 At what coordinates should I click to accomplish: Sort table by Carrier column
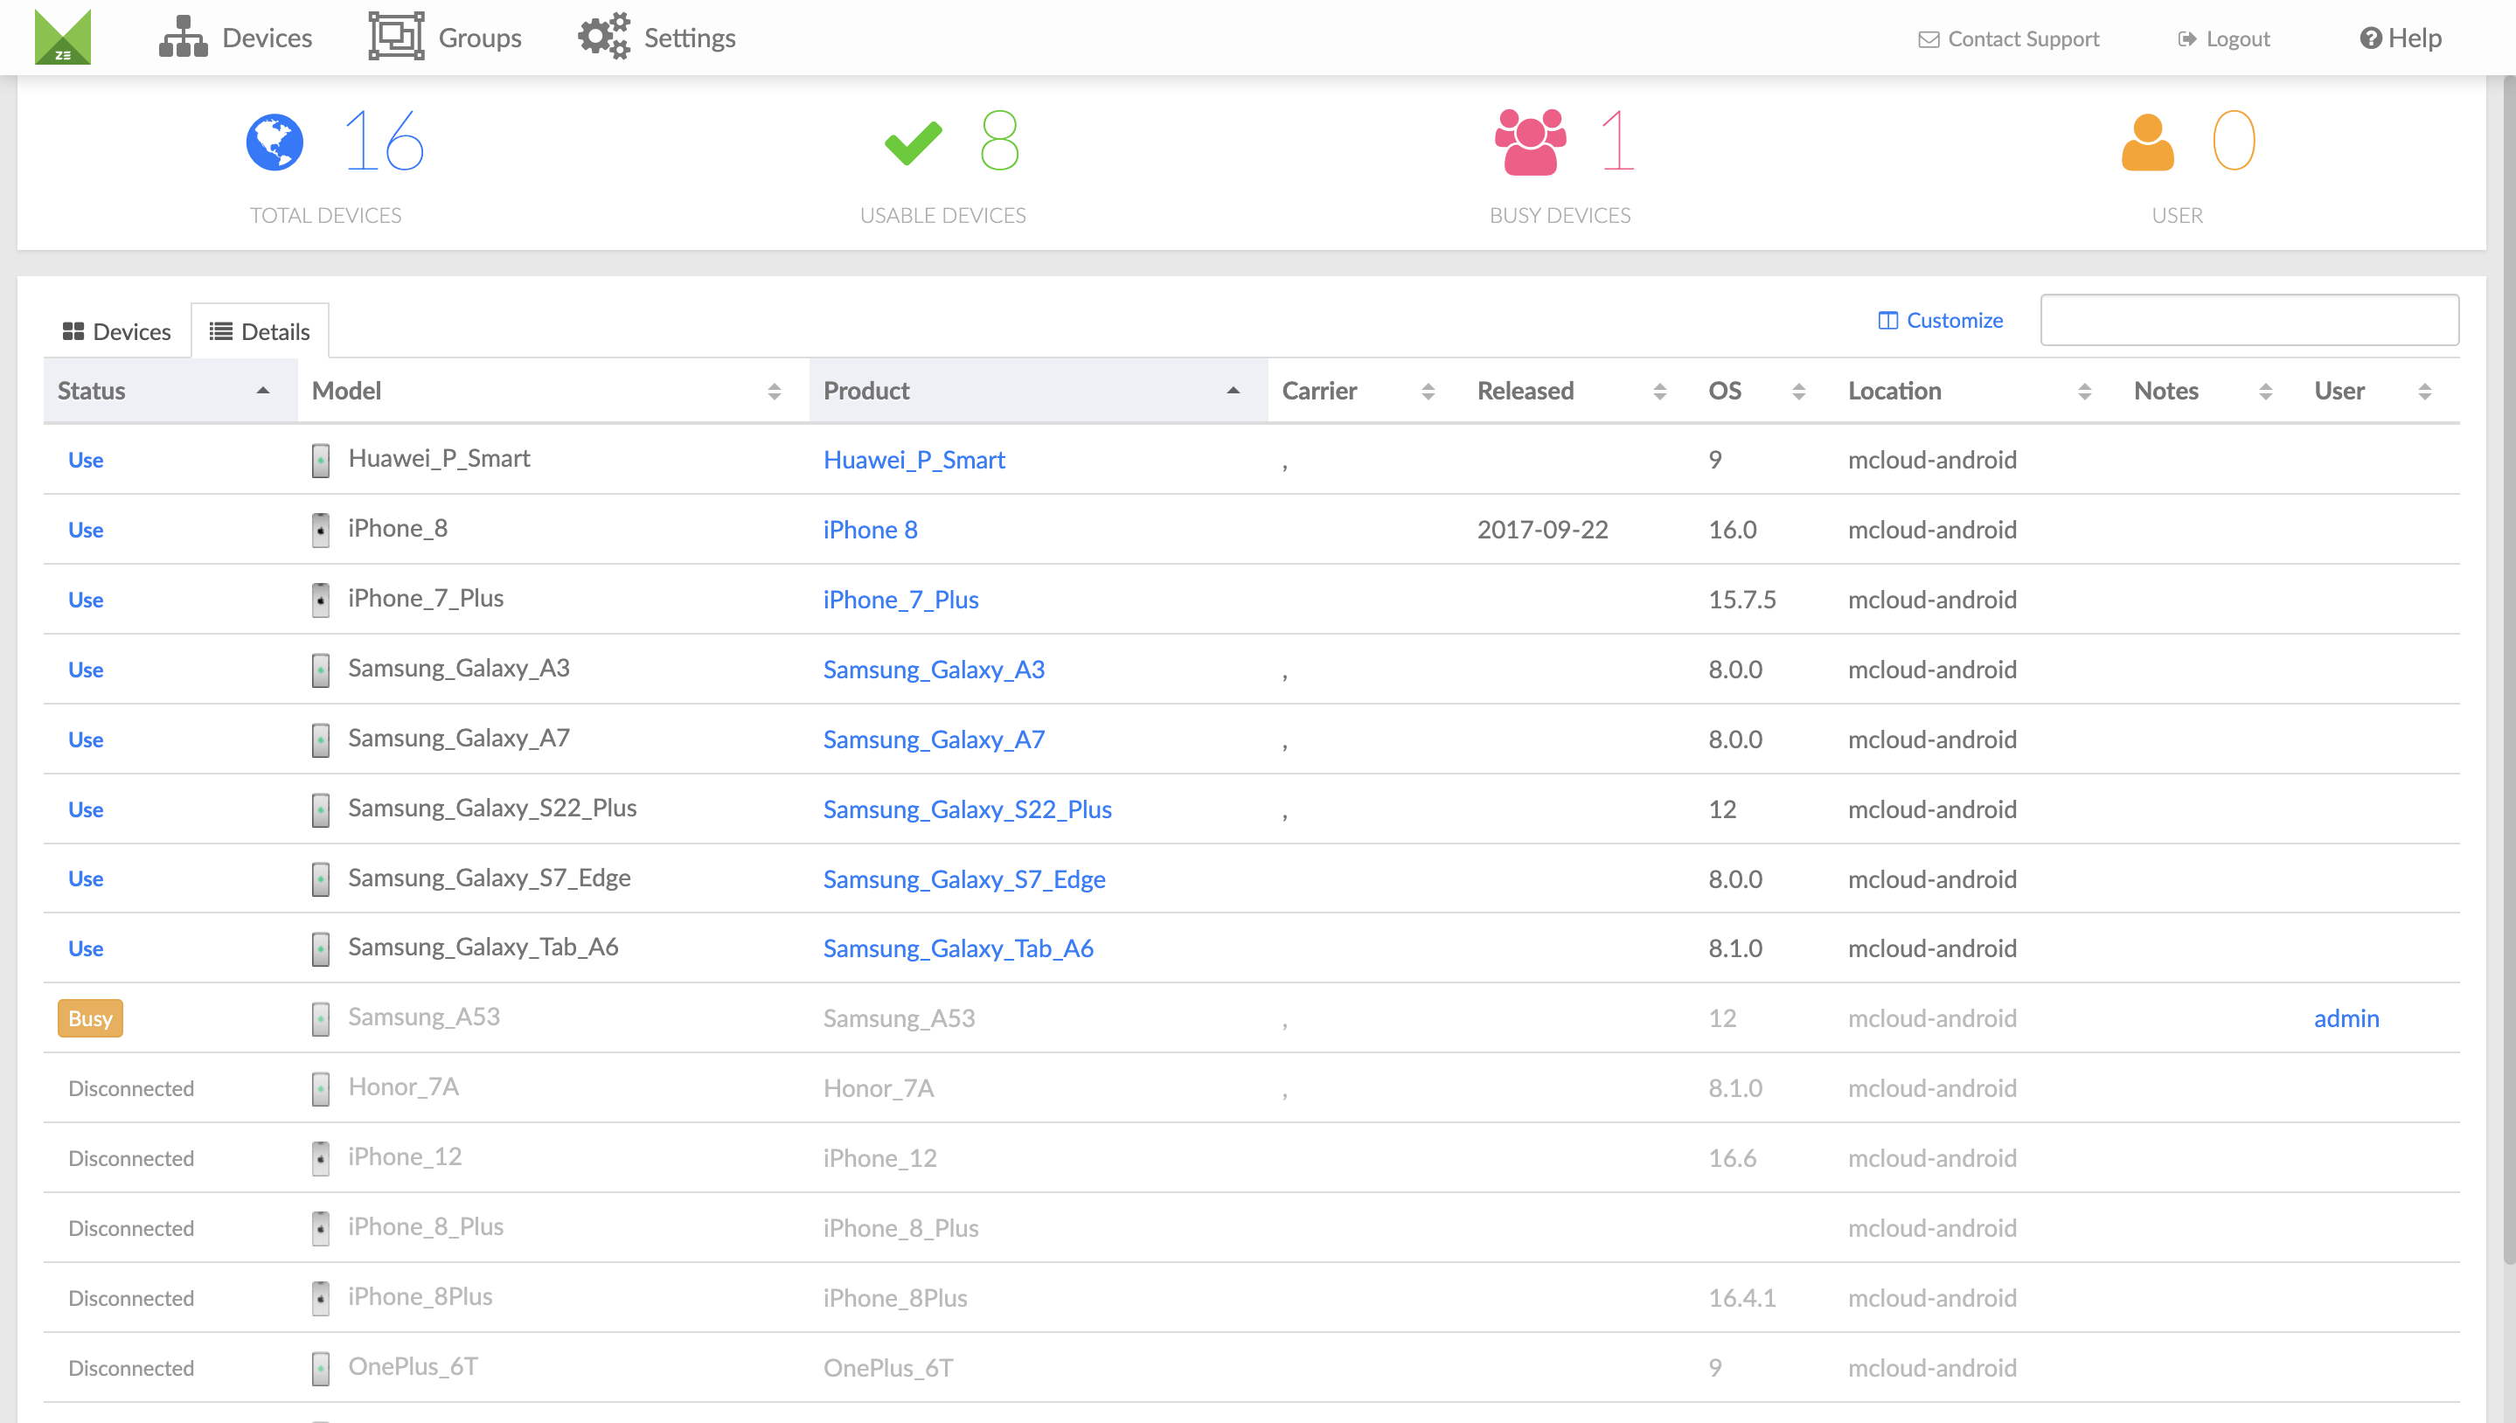pos(1366,391)
